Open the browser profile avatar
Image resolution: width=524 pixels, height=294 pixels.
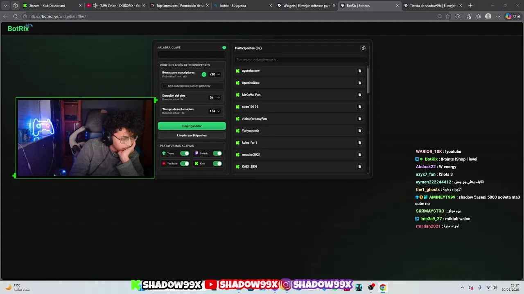[x=488, y=16]
